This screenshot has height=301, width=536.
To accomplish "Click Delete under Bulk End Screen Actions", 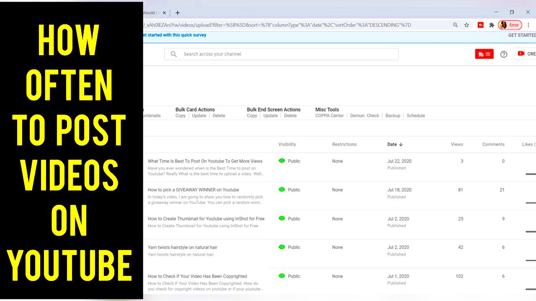I will [290, 116].
